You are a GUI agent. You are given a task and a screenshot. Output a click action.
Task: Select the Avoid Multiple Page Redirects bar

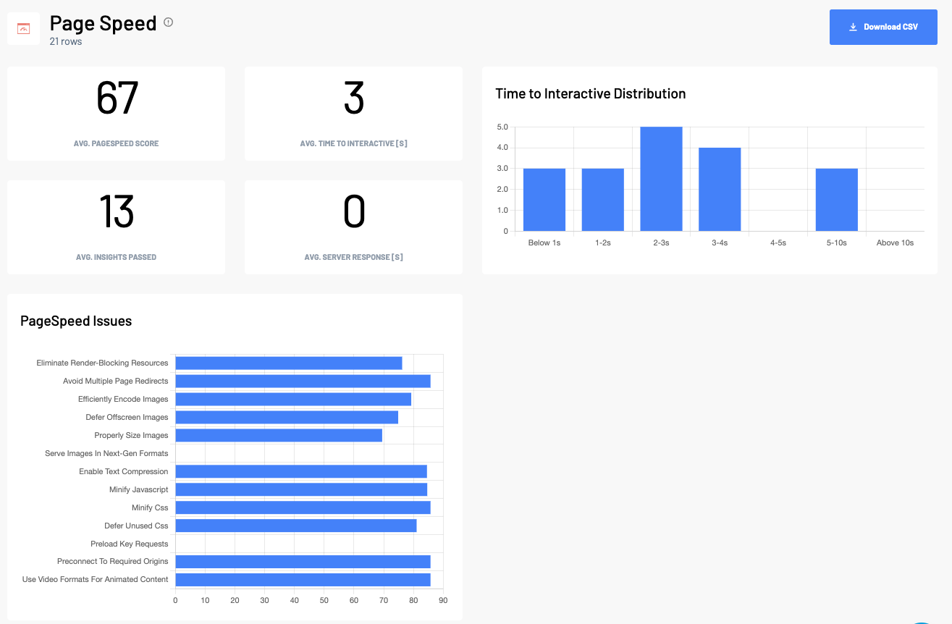click(x=303, y=380)
